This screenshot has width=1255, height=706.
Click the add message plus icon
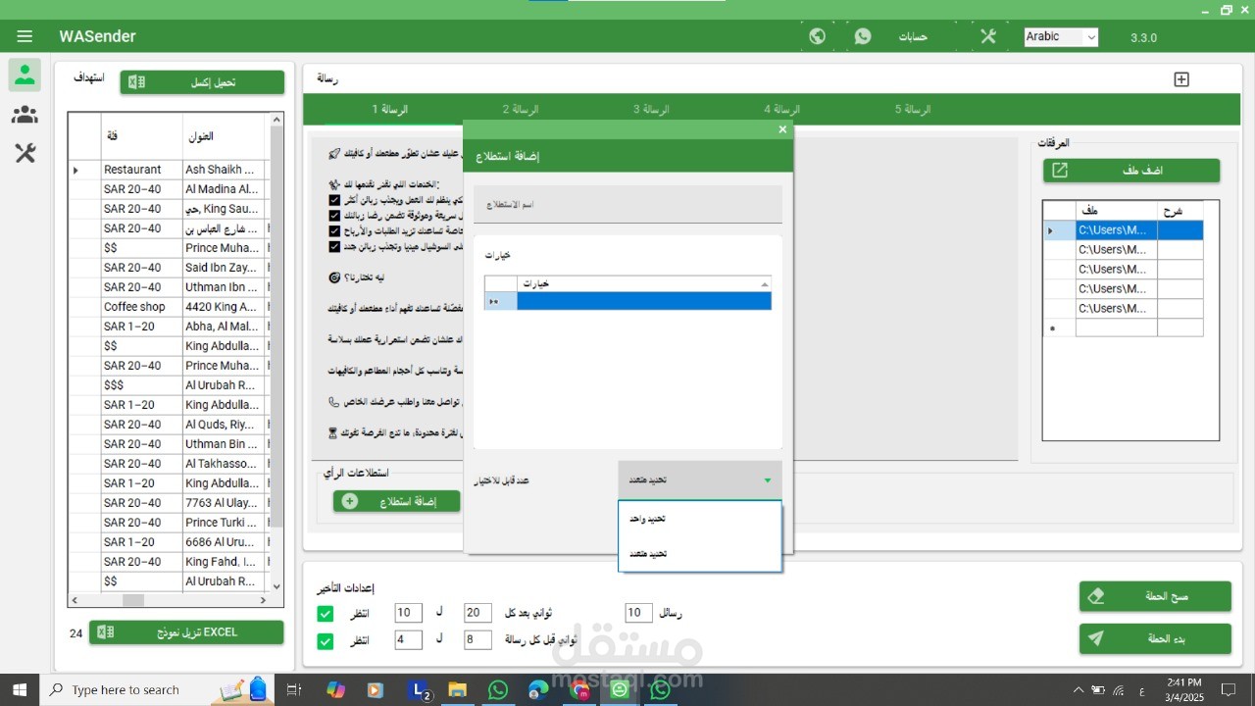click(1181, 79)
